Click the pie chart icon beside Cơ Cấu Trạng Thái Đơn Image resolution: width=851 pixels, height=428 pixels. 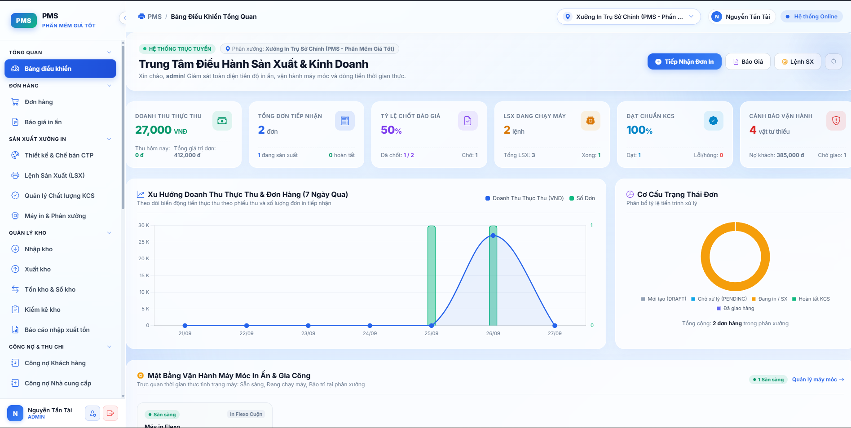point(630,194)
